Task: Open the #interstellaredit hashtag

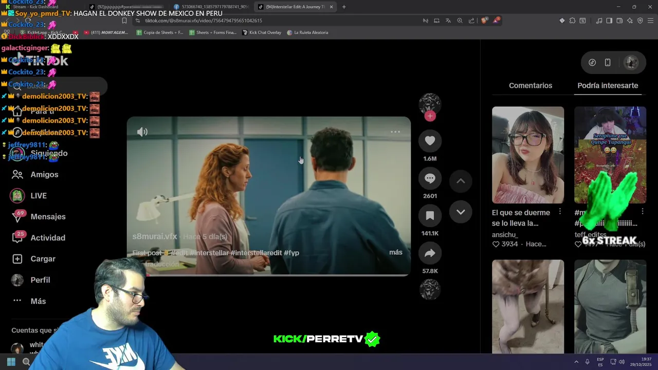Action: point(255,253)
